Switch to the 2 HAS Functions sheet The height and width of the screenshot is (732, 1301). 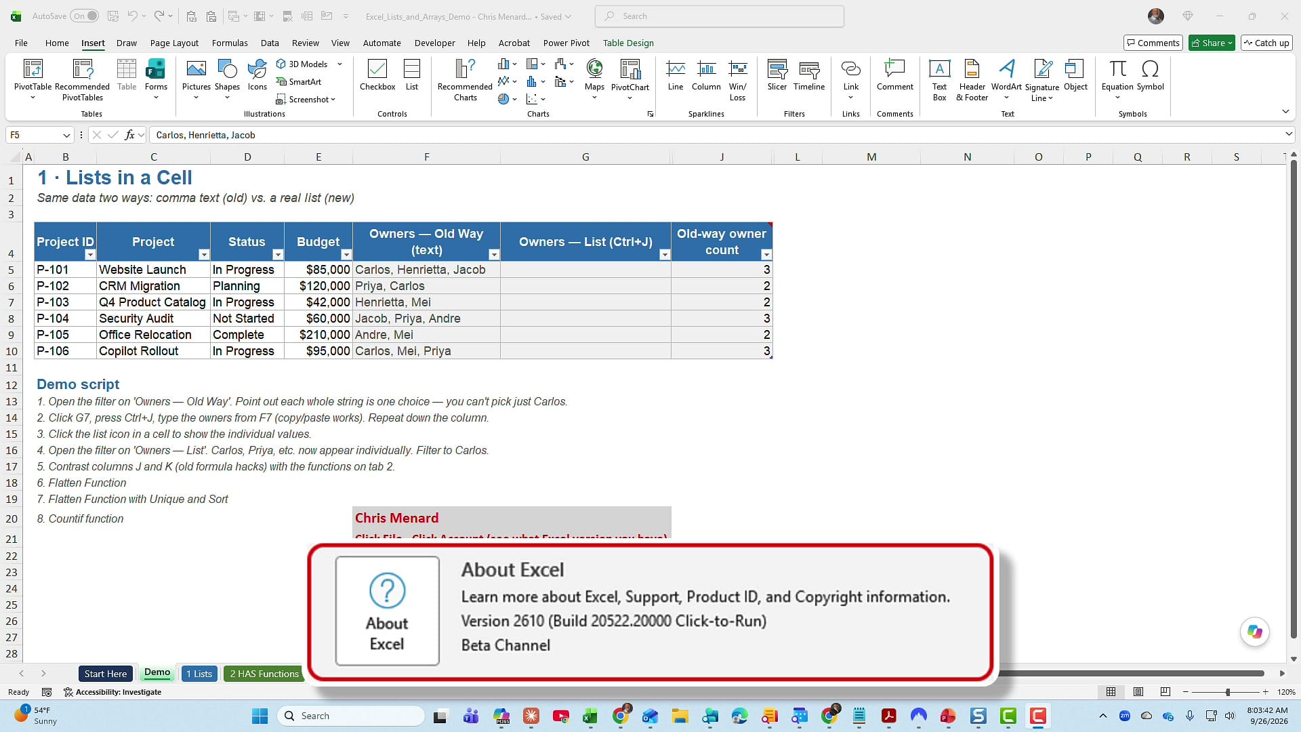pos(264,674)
